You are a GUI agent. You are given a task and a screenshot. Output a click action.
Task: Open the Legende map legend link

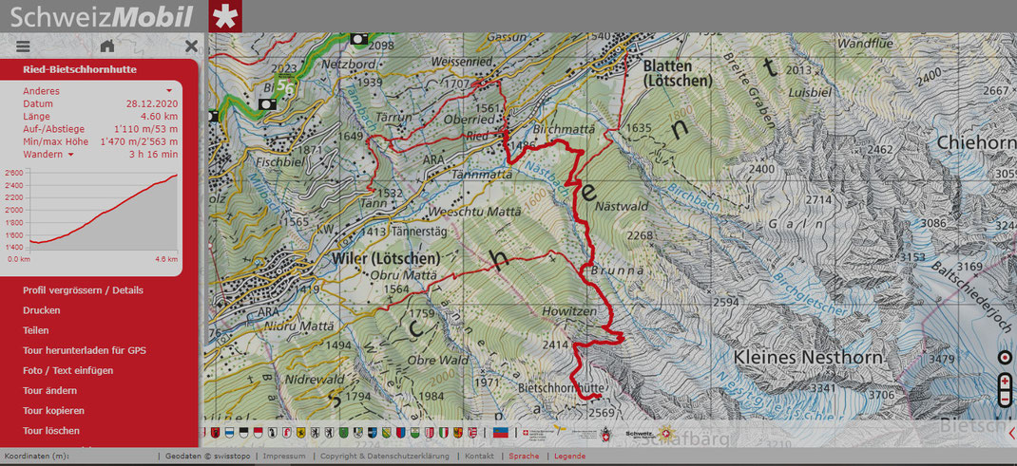click(x=569, y=457)
